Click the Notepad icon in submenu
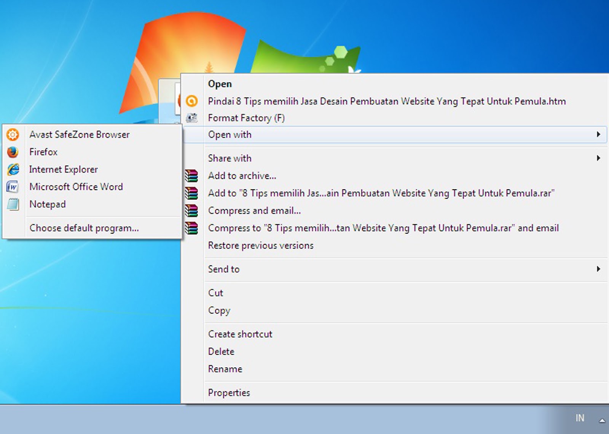This screenshot has width=609, height=434. [x=13, y=204]
